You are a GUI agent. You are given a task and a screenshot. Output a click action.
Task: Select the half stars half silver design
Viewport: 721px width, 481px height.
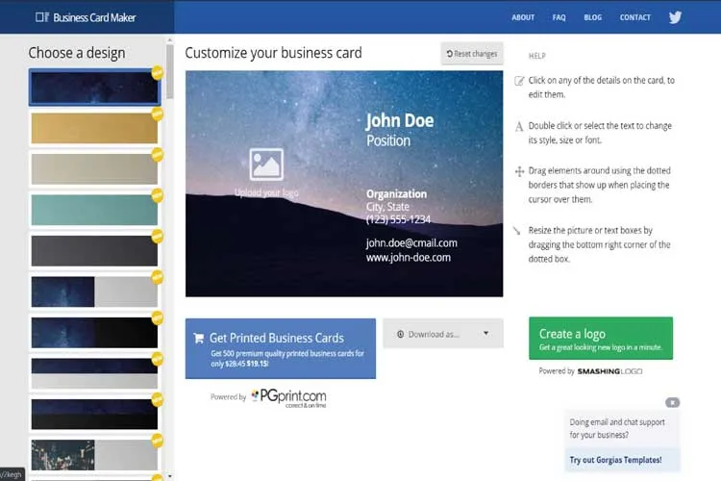tap(94, 291)
